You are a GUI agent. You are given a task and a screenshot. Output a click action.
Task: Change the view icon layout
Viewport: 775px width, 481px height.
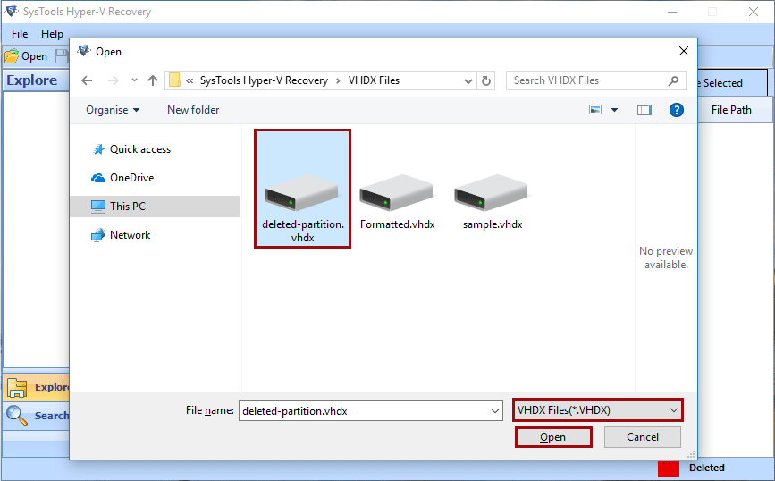coord(595,110)
